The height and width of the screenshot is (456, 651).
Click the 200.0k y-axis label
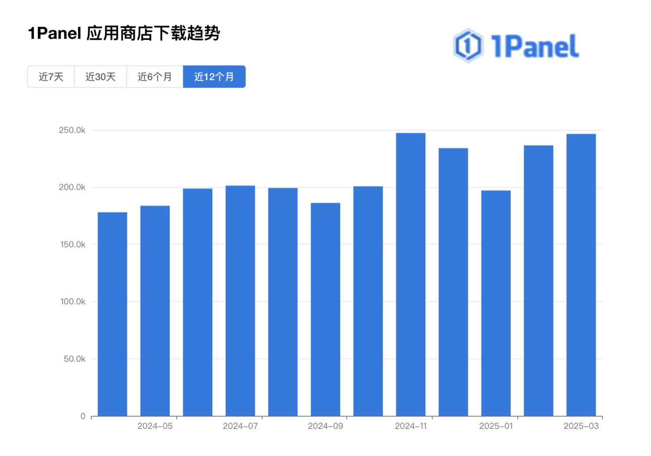[73, 187]
